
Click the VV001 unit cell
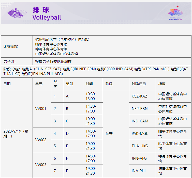(x=41, y=109)
